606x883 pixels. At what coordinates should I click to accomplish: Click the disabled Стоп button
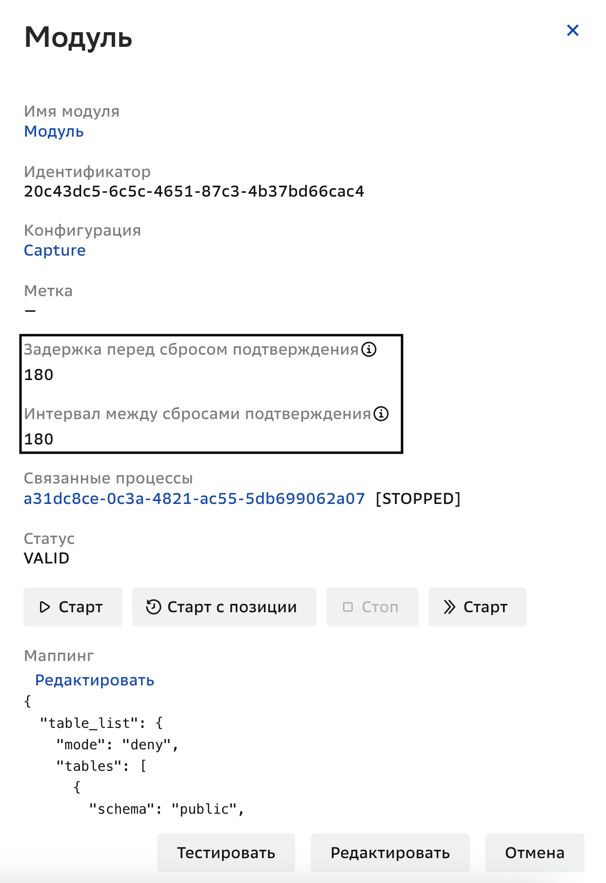[x=372, y=606]
